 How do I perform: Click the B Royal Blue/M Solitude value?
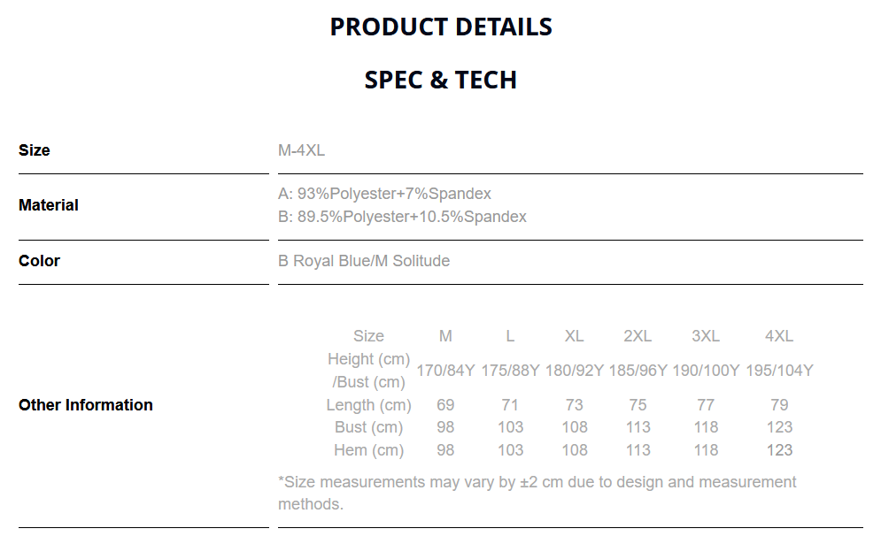(364, 261)
